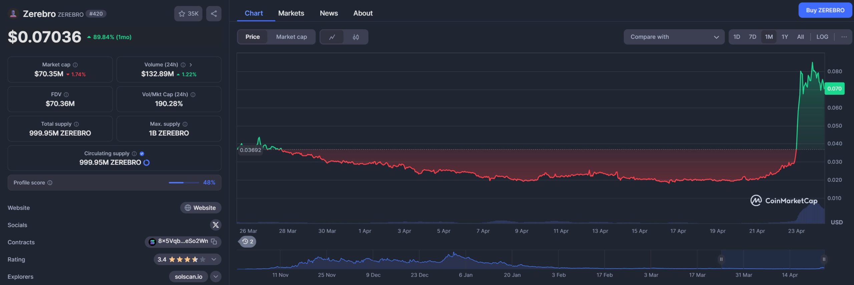Image resolution: width=854 pixels, height=285 pixels.
Task: Expand more explorers chevron
Action: [x=216, y=277]
